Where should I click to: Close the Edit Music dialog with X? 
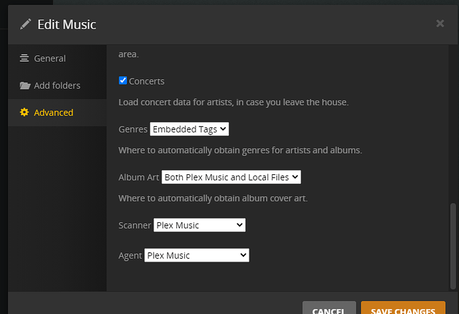pyautogui.click(x=440, y=23)
